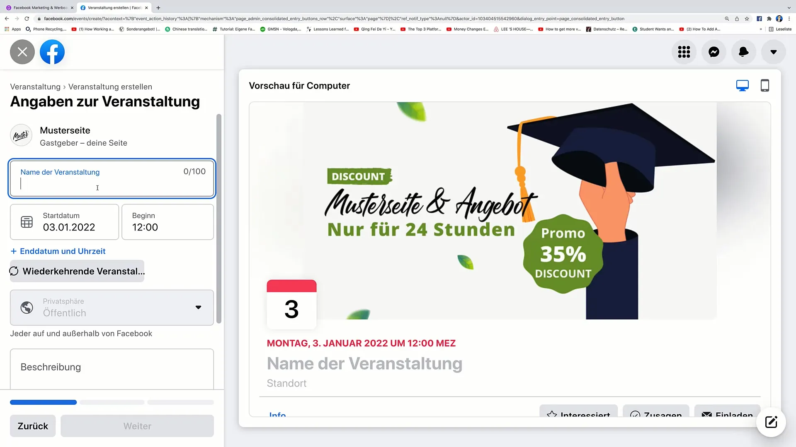Open Chinese translatio... bookmark

coord(186,29)
